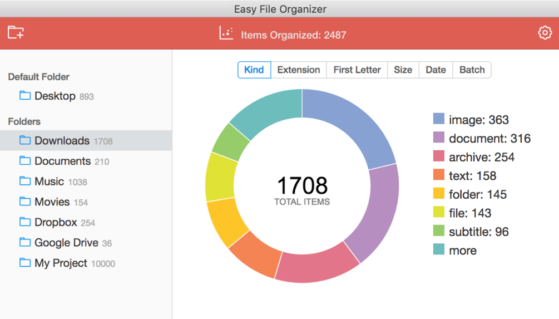The height and width of the screenshot is (319, 559).
Task: Open the Music folder label
Action: 49,181
